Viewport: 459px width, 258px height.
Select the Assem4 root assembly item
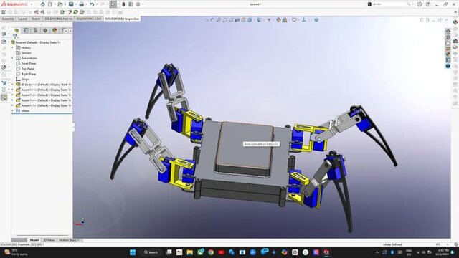pos(38,42)
